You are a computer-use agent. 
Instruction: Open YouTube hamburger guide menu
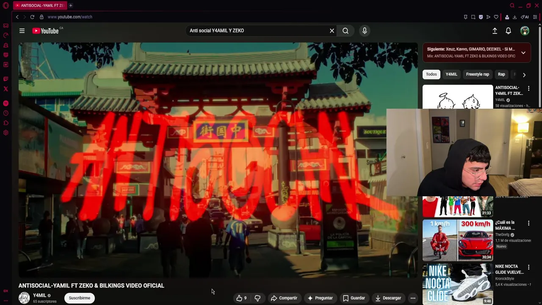(22, 30)
